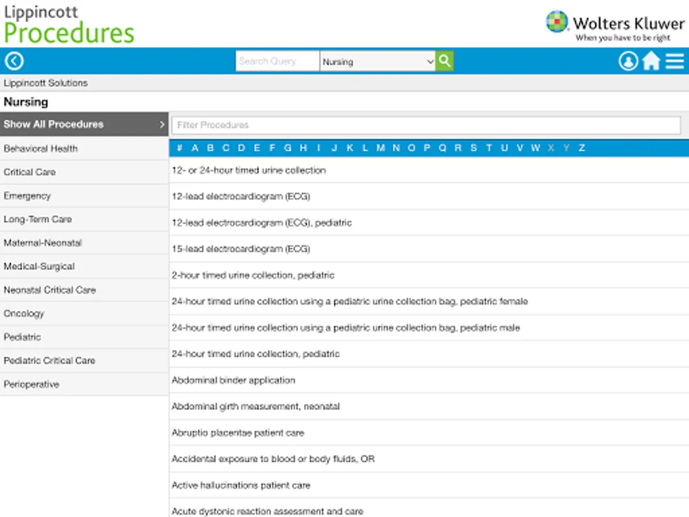This screenshot has height=517, width=689.
Task: Jump to letter S in index
Action: (x=474, y=148)
